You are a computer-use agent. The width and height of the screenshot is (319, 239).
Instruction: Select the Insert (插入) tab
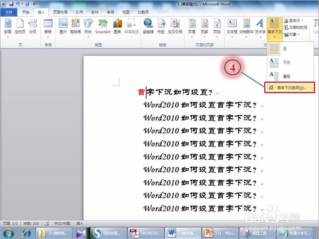coord(41,12)
